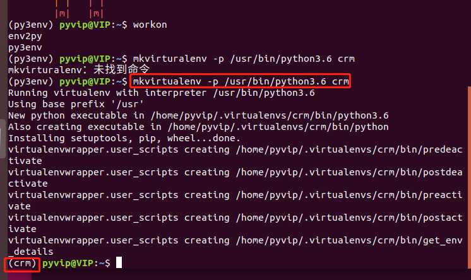Click the line ending in 'crm/bin/postdea'

[235, 172]
